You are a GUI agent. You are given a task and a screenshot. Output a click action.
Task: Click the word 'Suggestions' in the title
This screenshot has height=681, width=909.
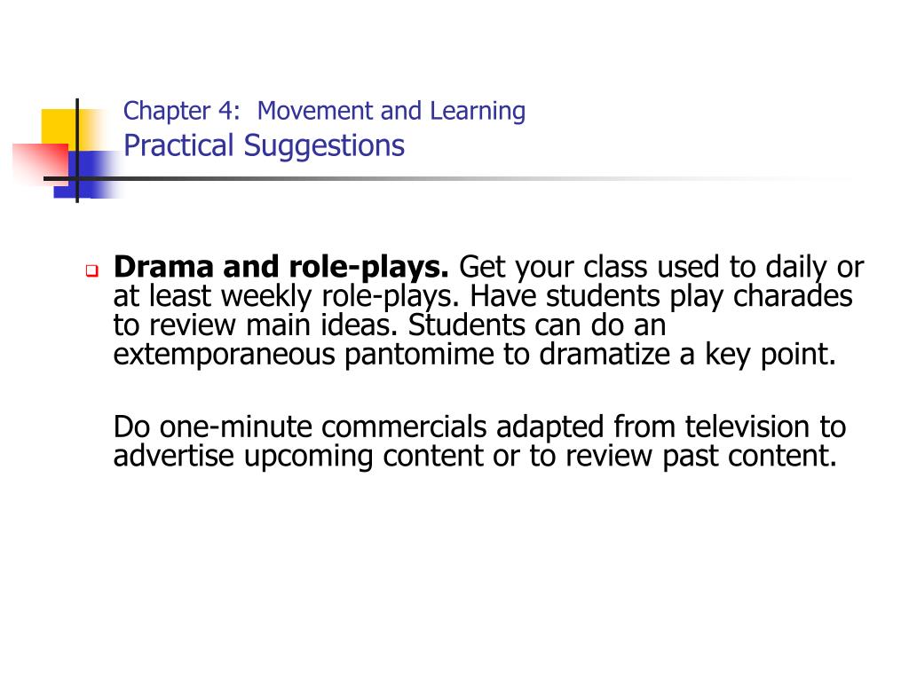[x=324, y=145]
